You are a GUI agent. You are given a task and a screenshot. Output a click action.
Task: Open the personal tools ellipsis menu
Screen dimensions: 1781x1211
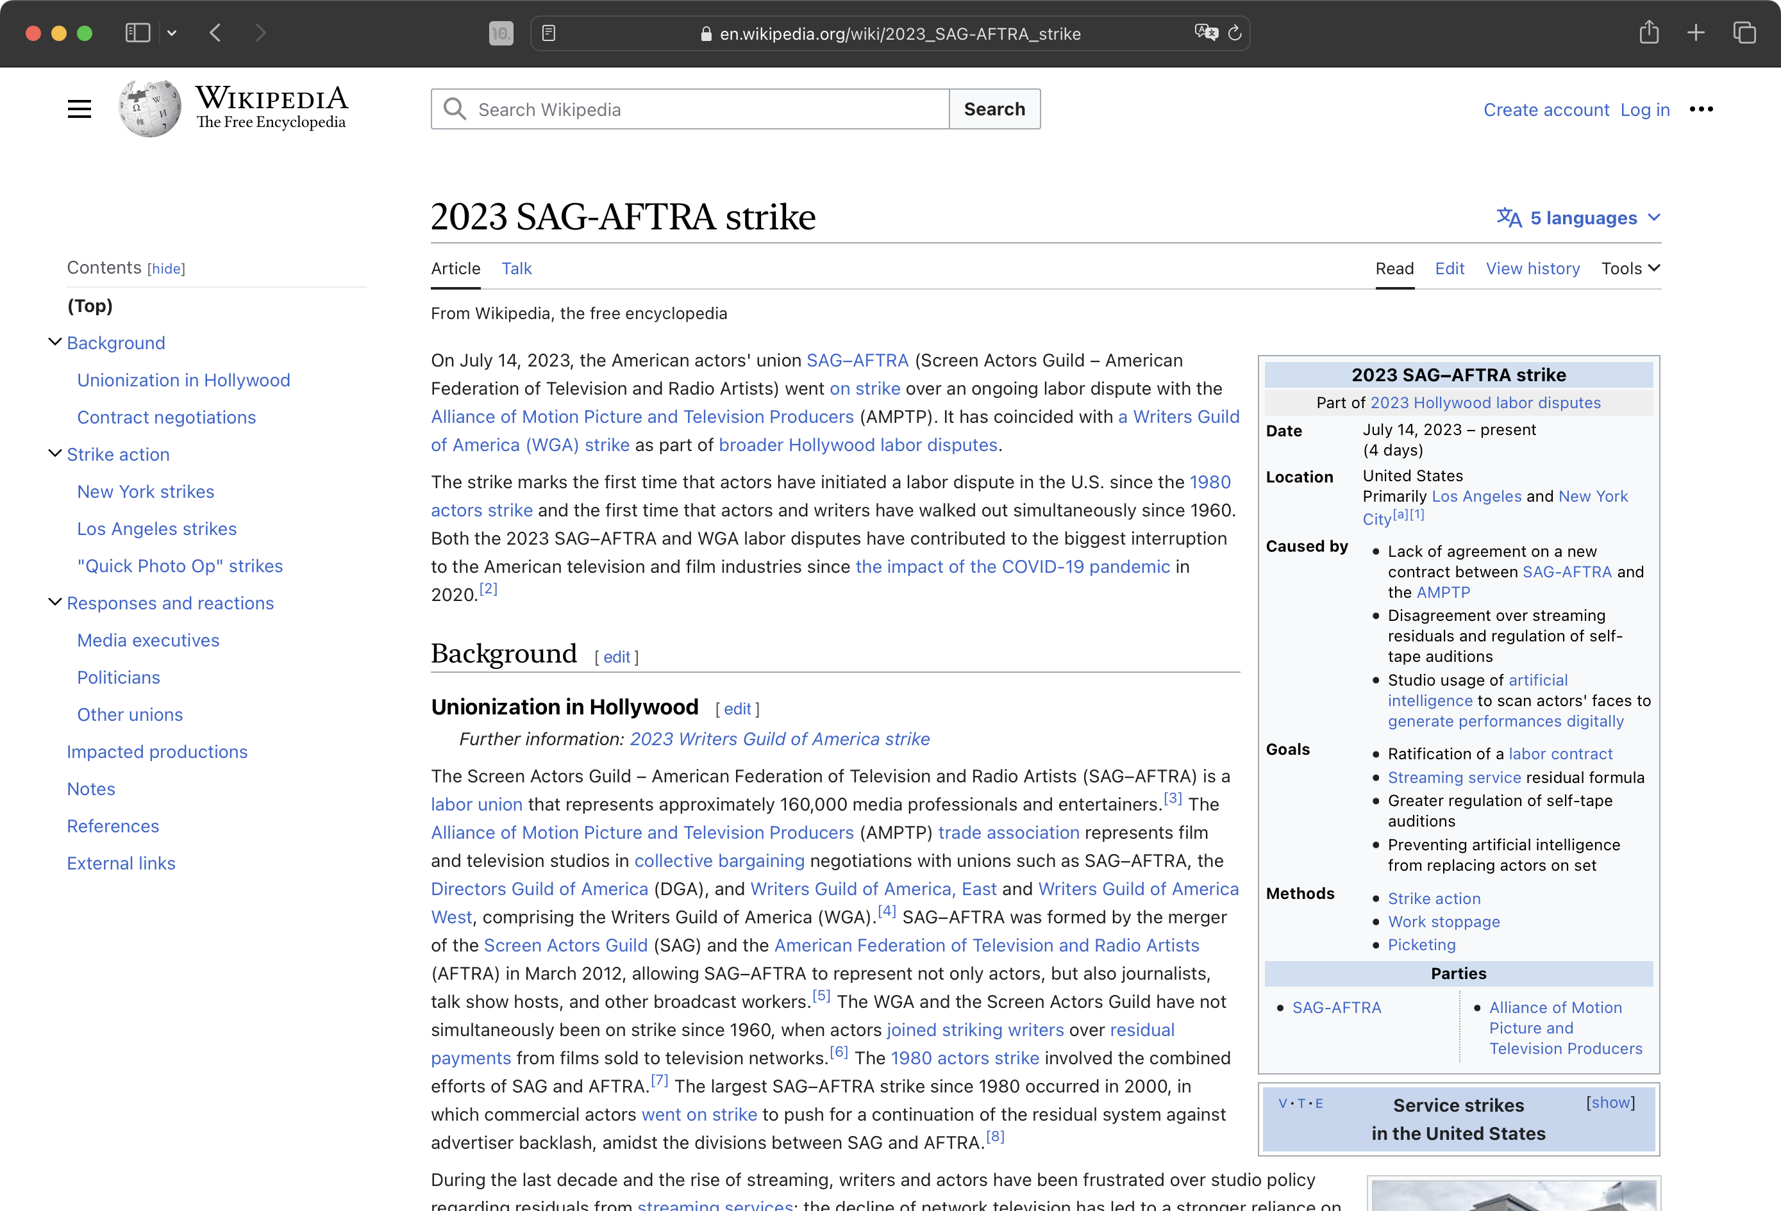[x=1702, y=110]
